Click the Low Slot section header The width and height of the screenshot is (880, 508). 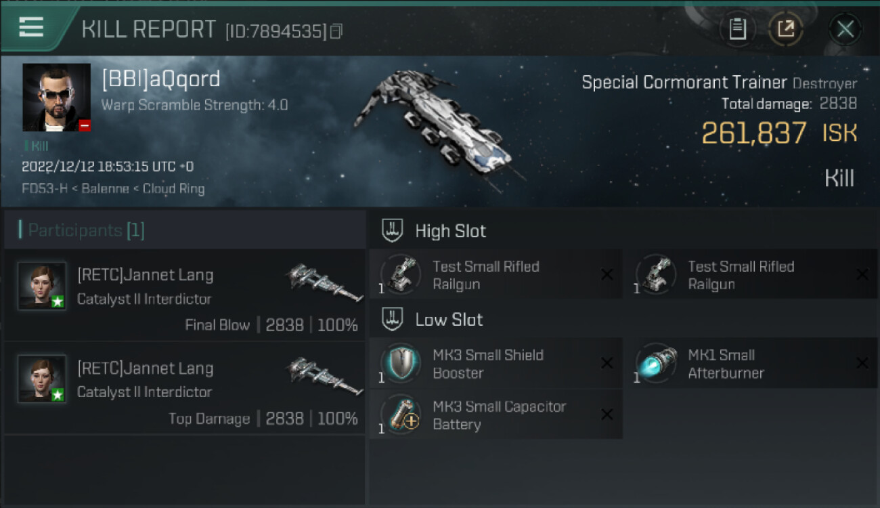click(x=449, y=320)
